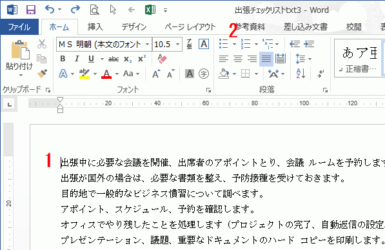Open line spacing options
Image resolution: width=385 pixels, height=250 pixels.
click(x=304, y=59)
